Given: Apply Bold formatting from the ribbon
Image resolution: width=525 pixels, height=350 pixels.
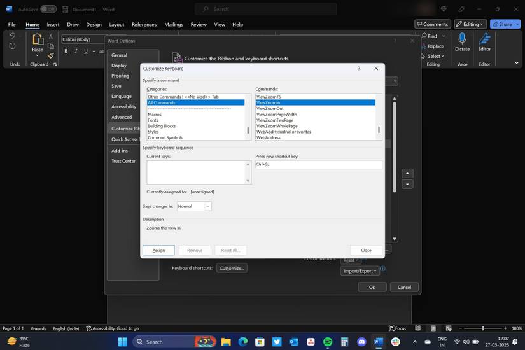Looking at the screenshot, I should point(66,51).
